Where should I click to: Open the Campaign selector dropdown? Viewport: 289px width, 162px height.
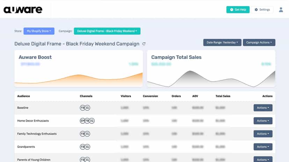(x=107, y=31)
